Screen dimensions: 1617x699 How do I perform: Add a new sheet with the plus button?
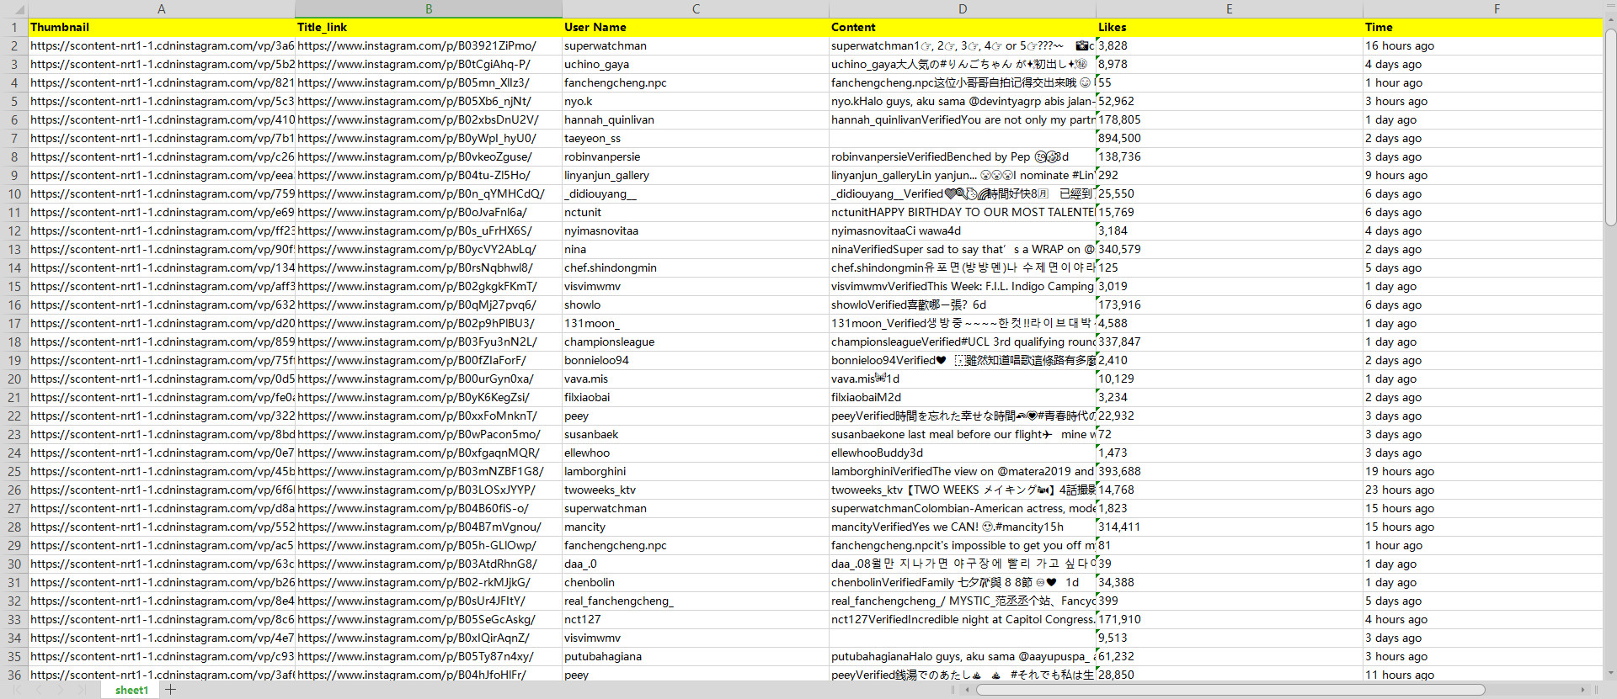(171, 690)
